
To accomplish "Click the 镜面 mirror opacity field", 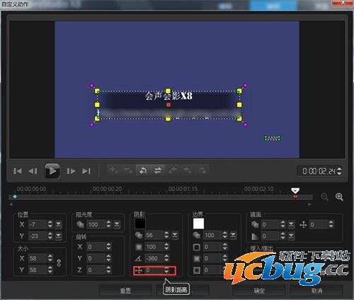I will [270, 224].
